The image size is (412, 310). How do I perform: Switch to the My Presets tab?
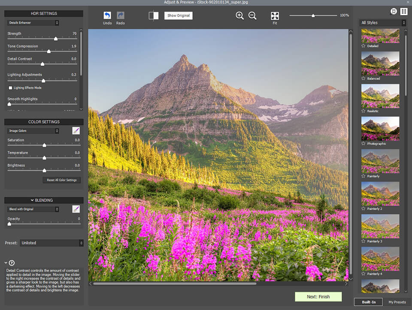coord(396,302)
